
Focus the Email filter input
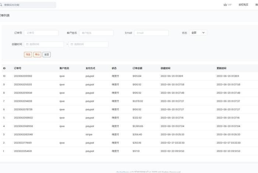click(151, 33)
